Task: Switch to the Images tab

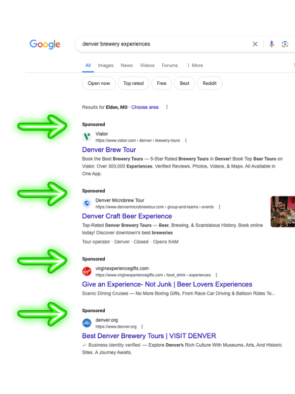Action: 106,66
